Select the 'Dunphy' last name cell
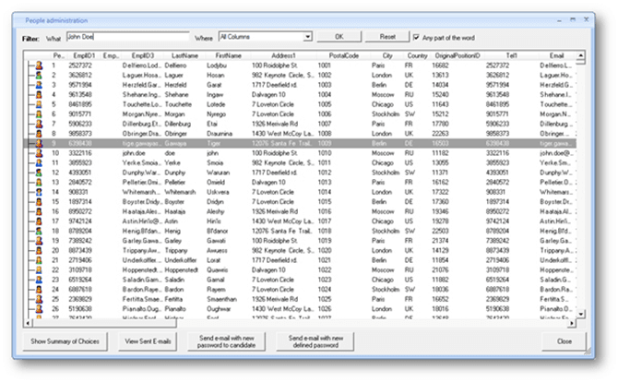 [x=175, y=173]
